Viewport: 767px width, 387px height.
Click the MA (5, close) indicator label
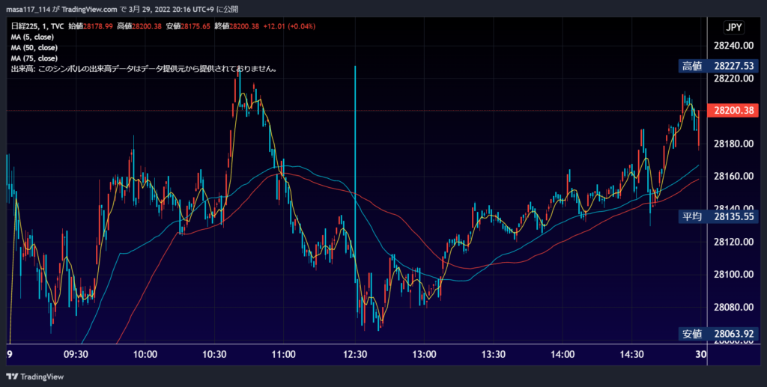point(32,37)
